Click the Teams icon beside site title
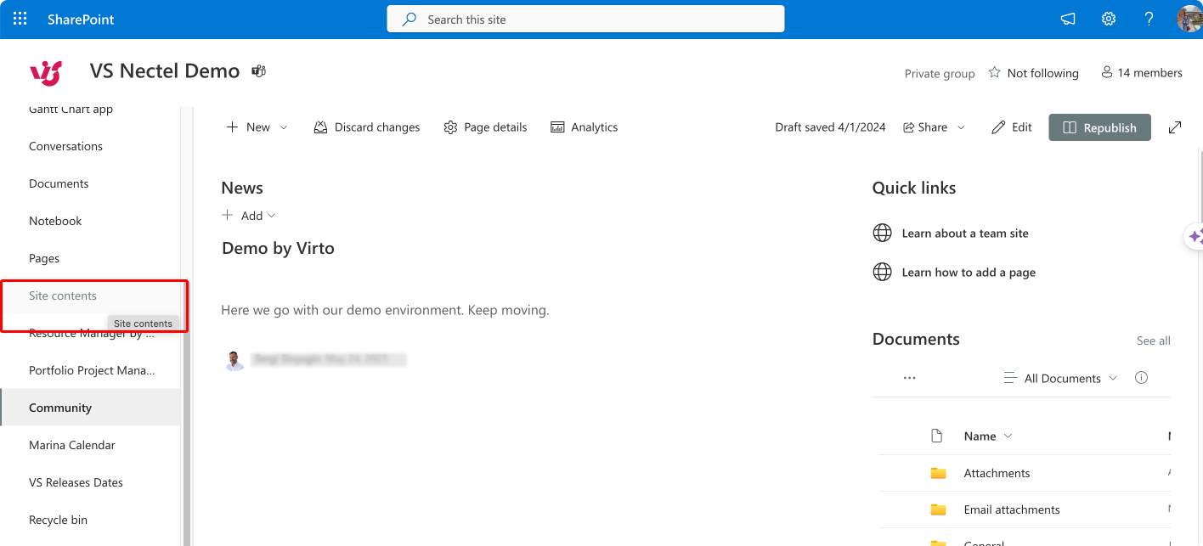 [x=258, y=71]
